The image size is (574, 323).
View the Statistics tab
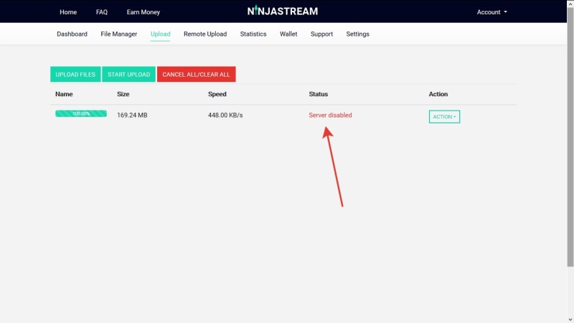pos(253,34)
